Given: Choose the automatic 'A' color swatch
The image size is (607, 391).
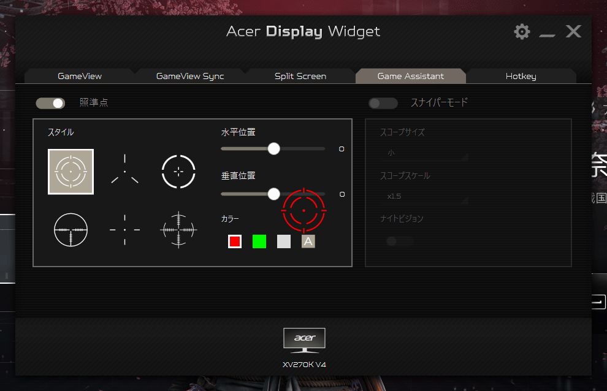Looking at the screenshot, I should coord(308,241).
